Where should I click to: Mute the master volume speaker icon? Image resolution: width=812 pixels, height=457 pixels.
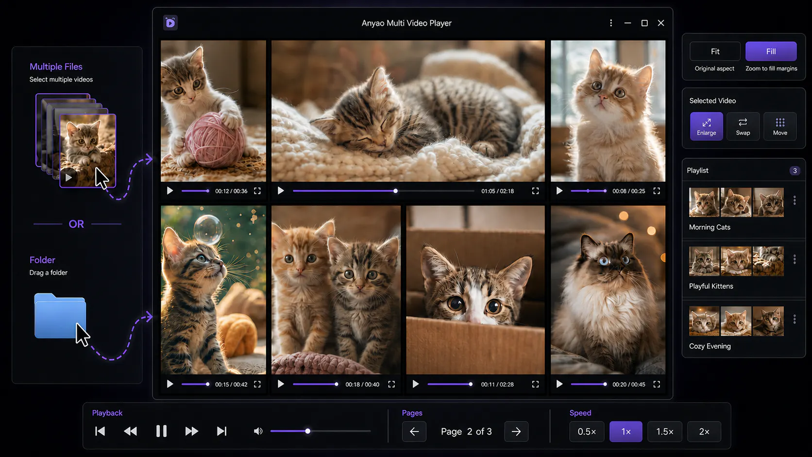(x=258, y=431)
